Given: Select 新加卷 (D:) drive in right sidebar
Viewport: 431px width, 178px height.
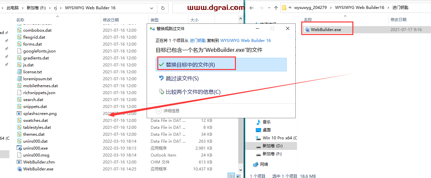Looking at the screenshot, I should tap(272, 146).
